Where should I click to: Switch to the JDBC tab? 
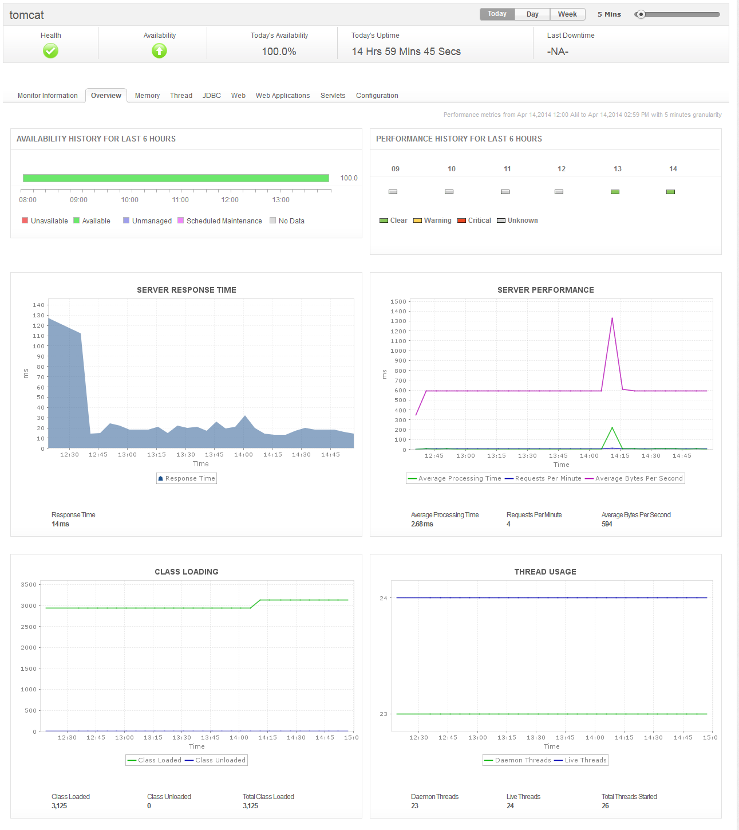211,96
